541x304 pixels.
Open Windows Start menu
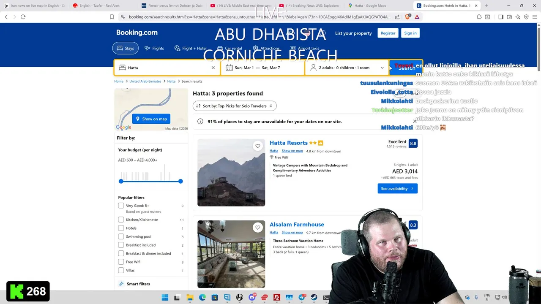coord(165,297)
